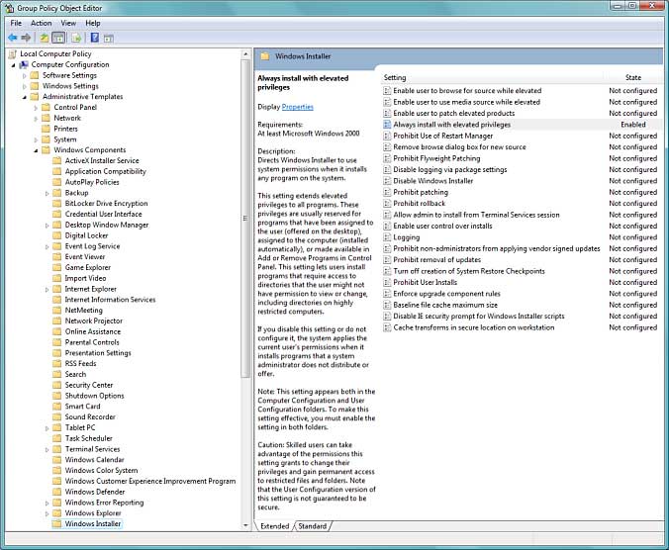Image resolution: width=669 pixels, height=550 pixels.
Task: Expand the Terminal Services node
Action: (x=47, y=449)
